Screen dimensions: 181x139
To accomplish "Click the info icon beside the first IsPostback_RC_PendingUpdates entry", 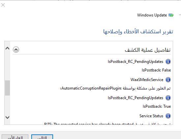I will tap(168, 62).
